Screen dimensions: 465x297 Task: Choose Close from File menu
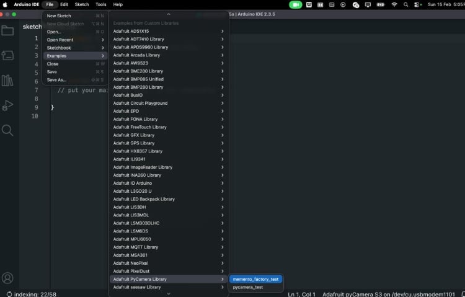pos(75,64)
